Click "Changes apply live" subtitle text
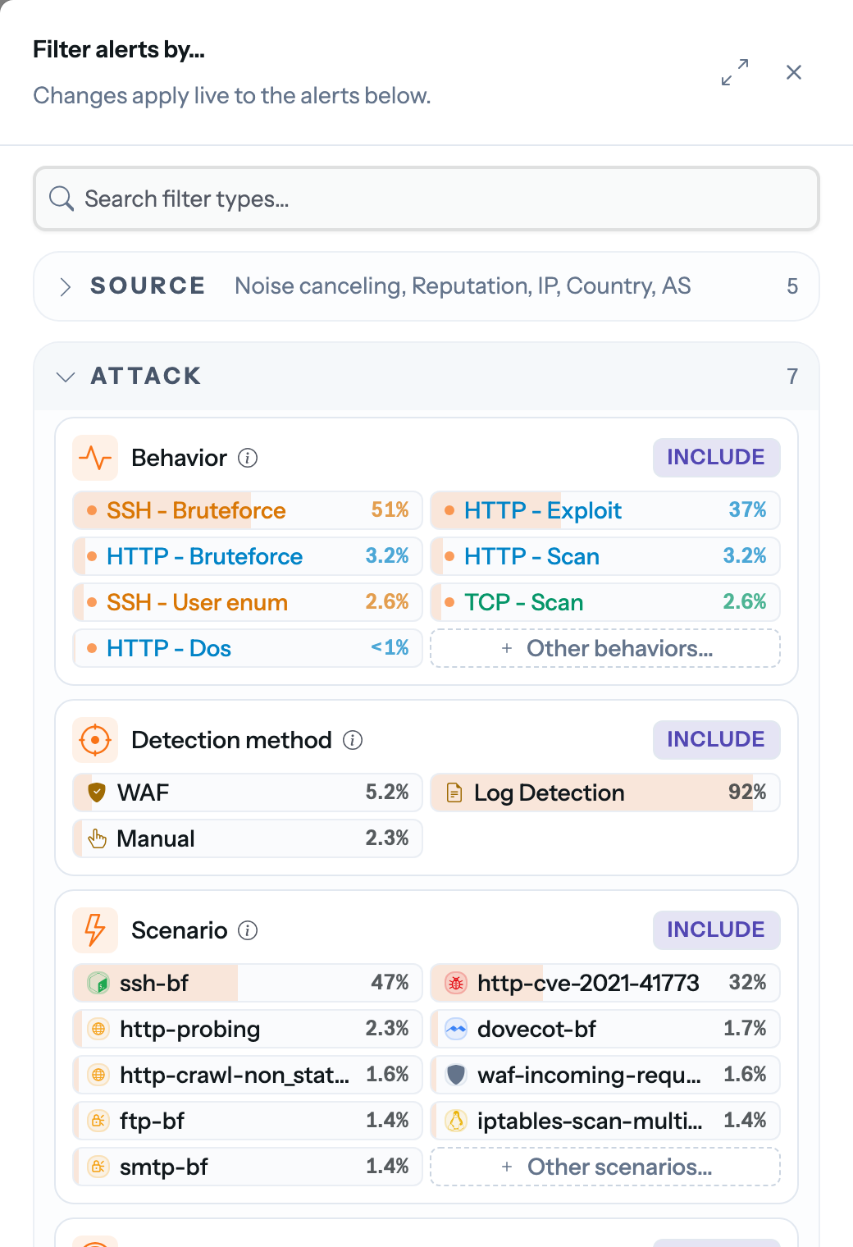Screen dimensions: 853x1247 tap(232, 96)
